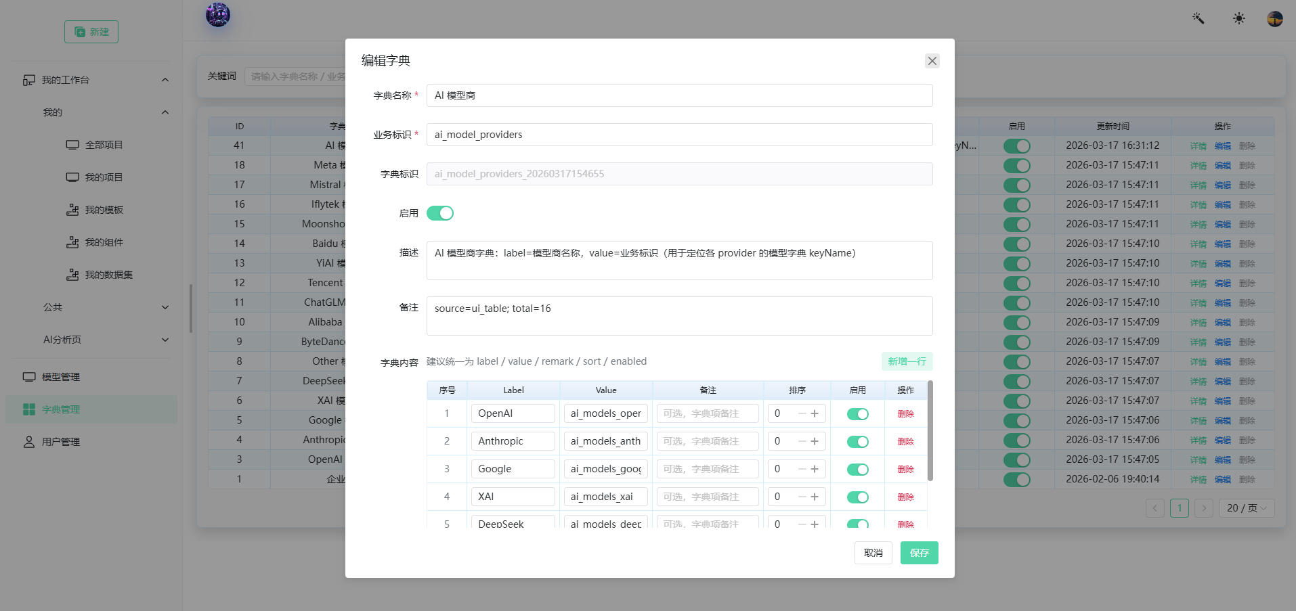Click the sidebar vertical scrollbar
1296x611 pixels.
click(191, 309)
